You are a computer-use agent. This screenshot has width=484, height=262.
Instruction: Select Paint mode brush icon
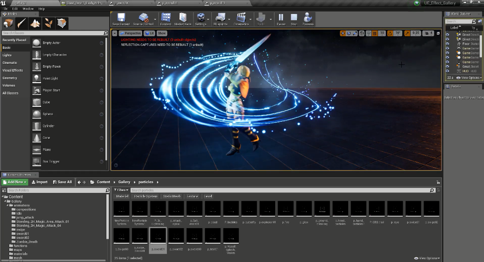pos(22,23)
